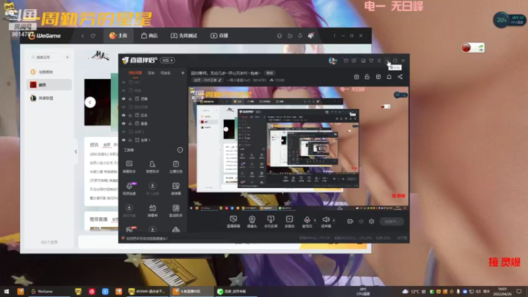
Task: Toggle visibility of 灵爆 source layer
Action: click(x=123, y=98)
